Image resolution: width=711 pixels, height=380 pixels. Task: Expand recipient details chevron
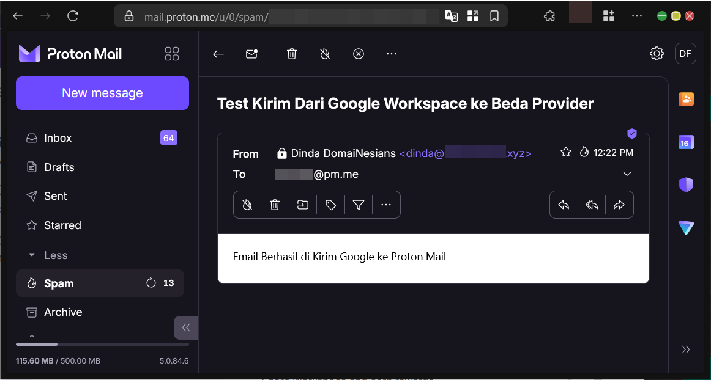tap(627, 174)
